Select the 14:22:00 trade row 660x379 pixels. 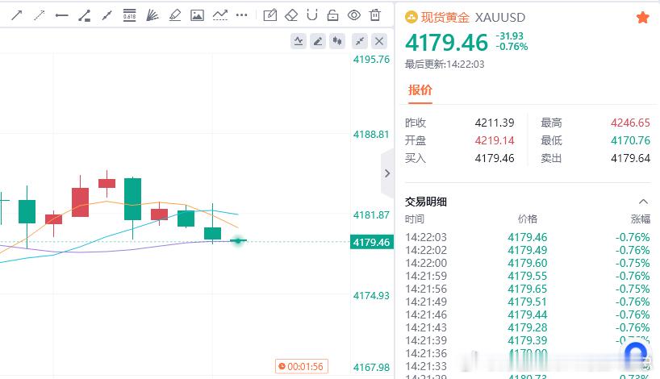pyautogui.click(x=528, y=264)
